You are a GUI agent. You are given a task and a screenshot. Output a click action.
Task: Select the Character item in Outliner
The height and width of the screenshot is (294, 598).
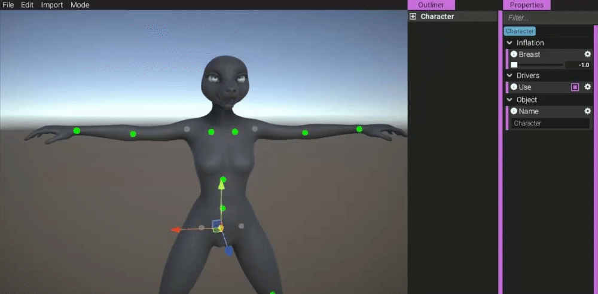(x=437, y=16)
